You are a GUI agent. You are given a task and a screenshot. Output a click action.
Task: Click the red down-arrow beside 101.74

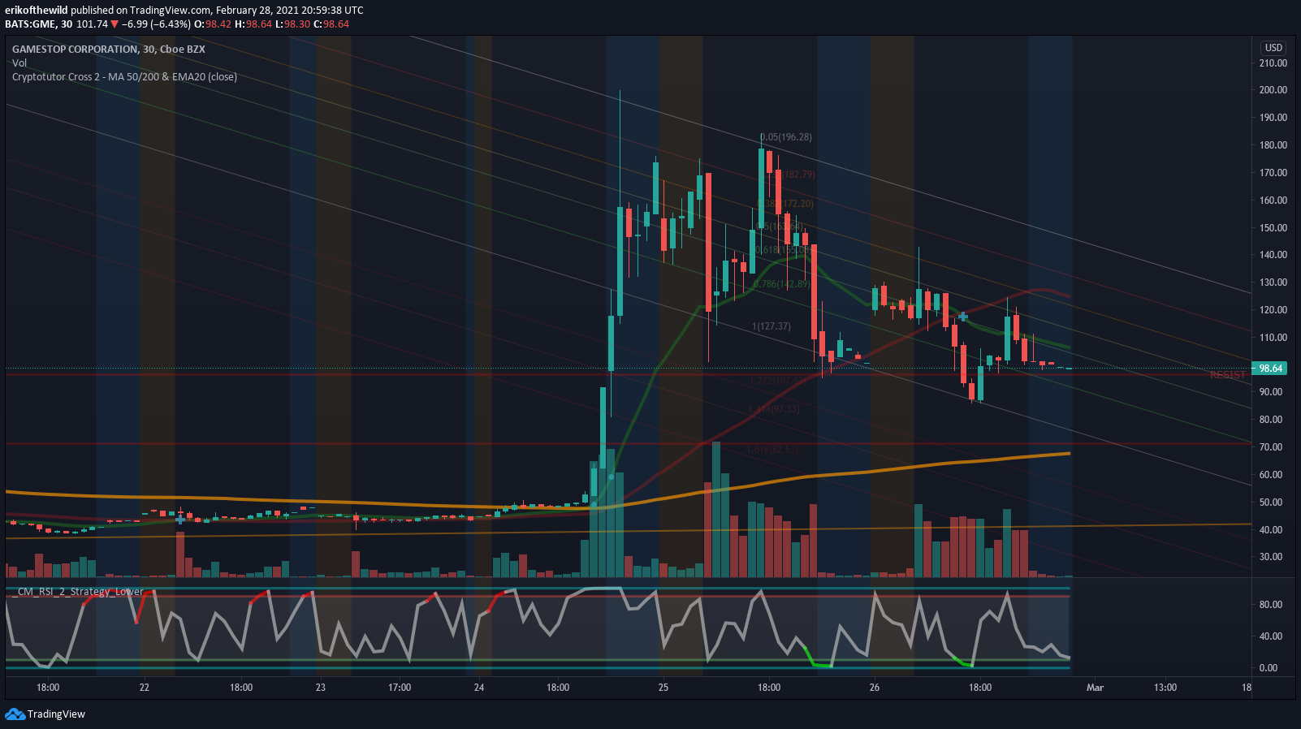point(115,24)
